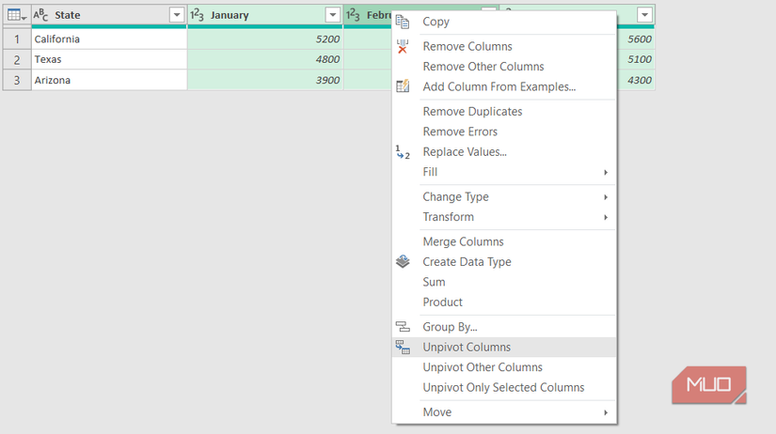Screen dimensions: 776x434
Task: Click the January column number type icon
Action: tap(197, 15)
